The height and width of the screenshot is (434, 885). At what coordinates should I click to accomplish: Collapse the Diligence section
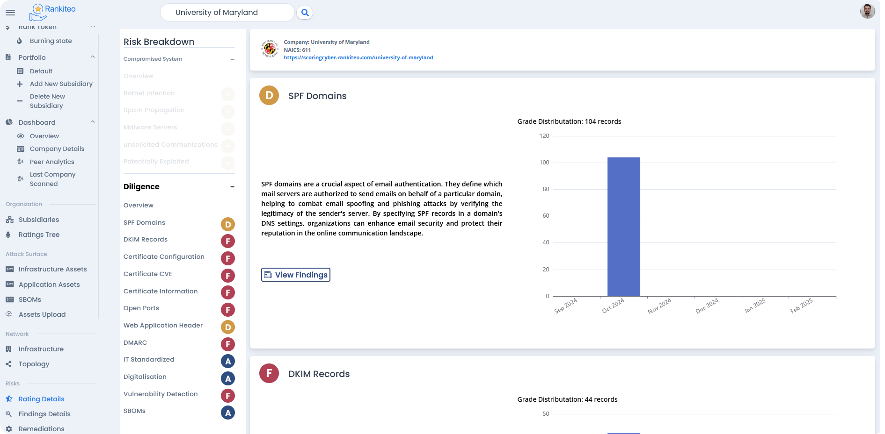tap(232, 187)
